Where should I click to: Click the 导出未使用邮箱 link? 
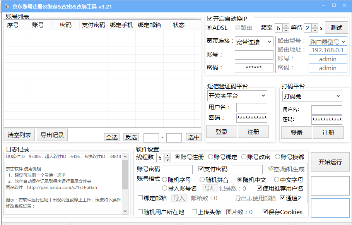[x=255, y=198]
